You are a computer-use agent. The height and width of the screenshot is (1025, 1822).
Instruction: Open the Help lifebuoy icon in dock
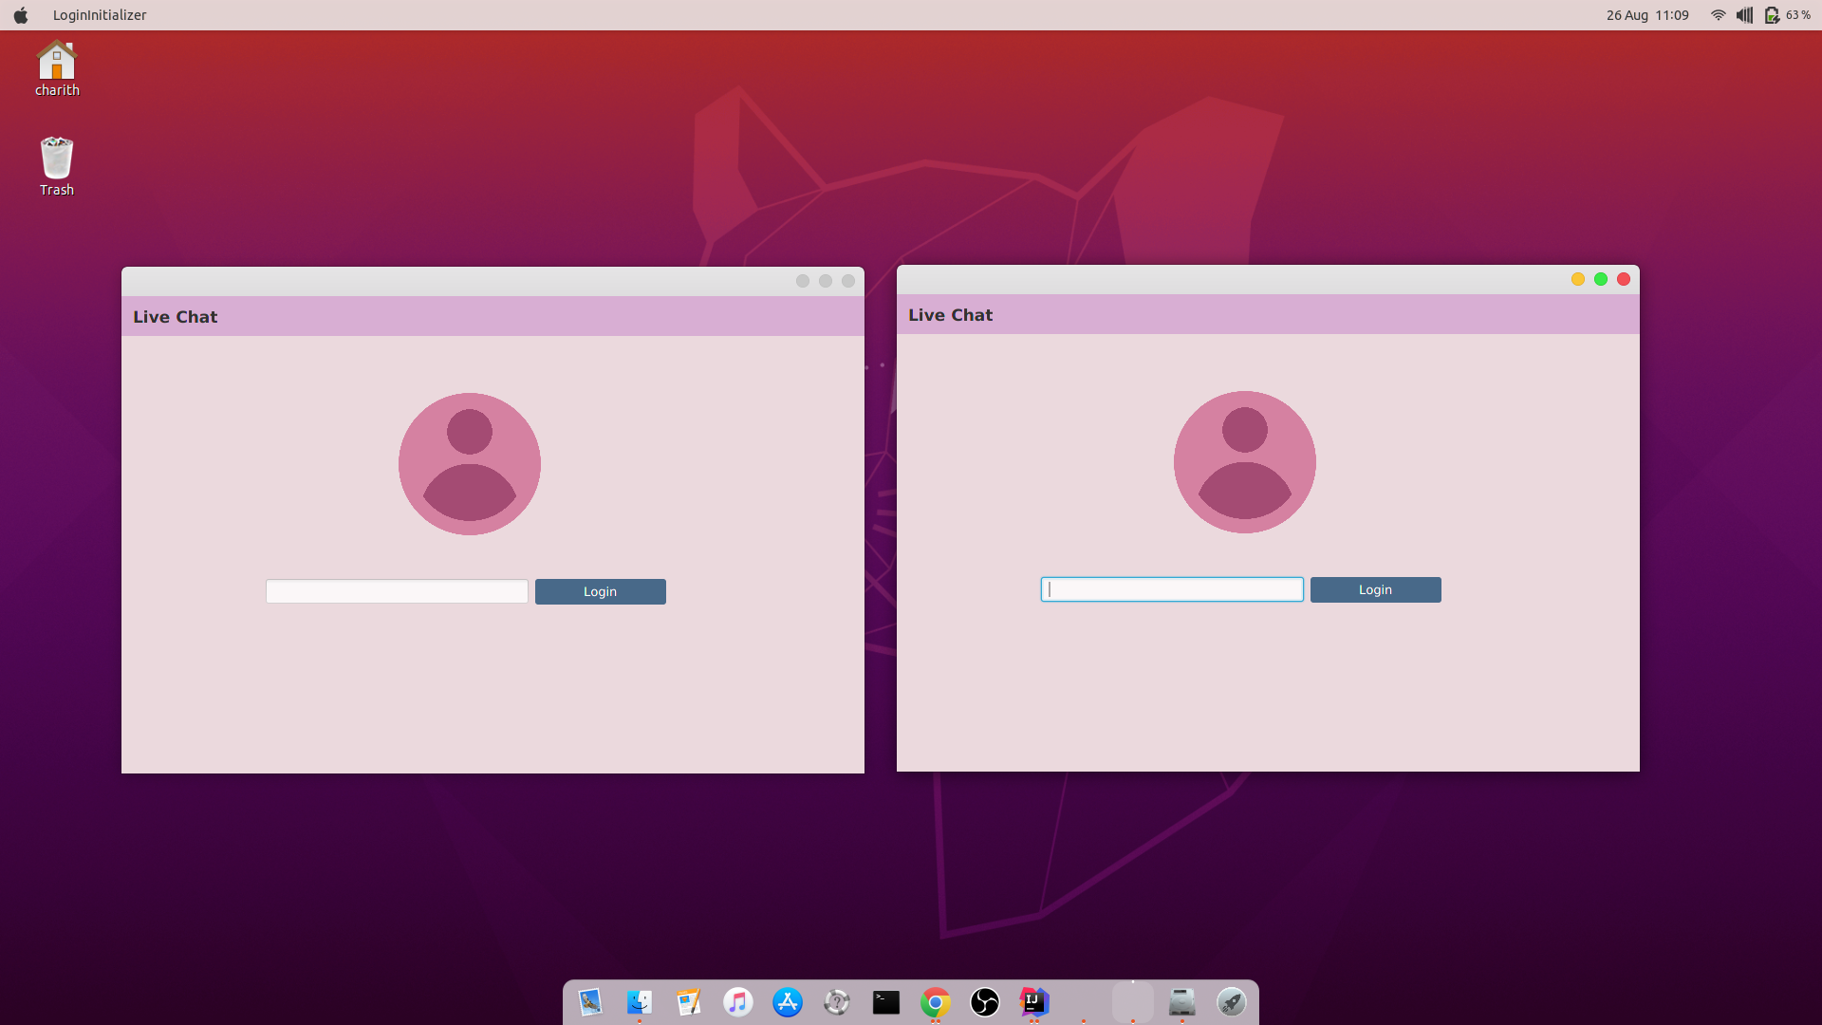[x=836, y=1002]
